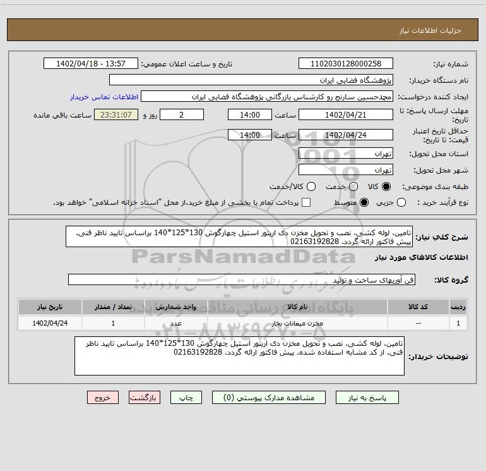Image resolution: width=486 pixels, height=471 pixels.
Task: Click the شرح کلی نیاز description box
Action: coord(239,236)
